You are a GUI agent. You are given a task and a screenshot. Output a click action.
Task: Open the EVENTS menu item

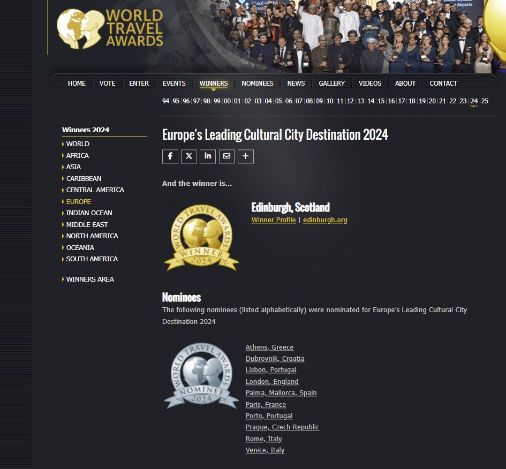click(x=174, y=83)
